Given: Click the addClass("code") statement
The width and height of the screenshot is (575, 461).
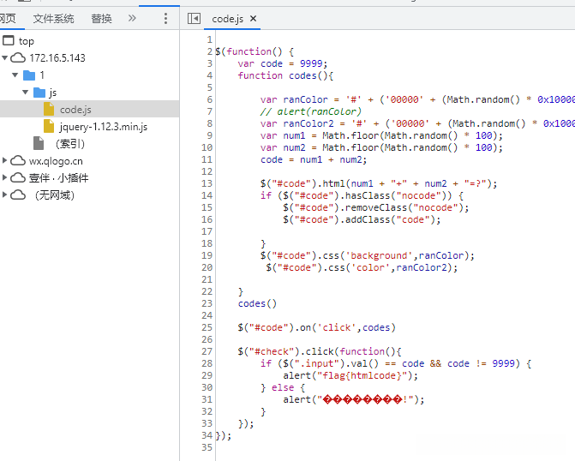Looking at the screenshot, I should coord(362,219).
